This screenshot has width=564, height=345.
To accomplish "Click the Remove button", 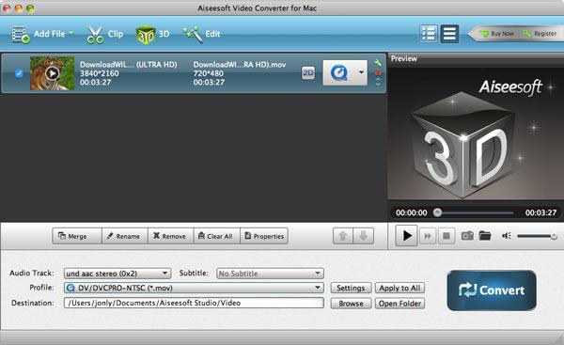I will (171, 236).
